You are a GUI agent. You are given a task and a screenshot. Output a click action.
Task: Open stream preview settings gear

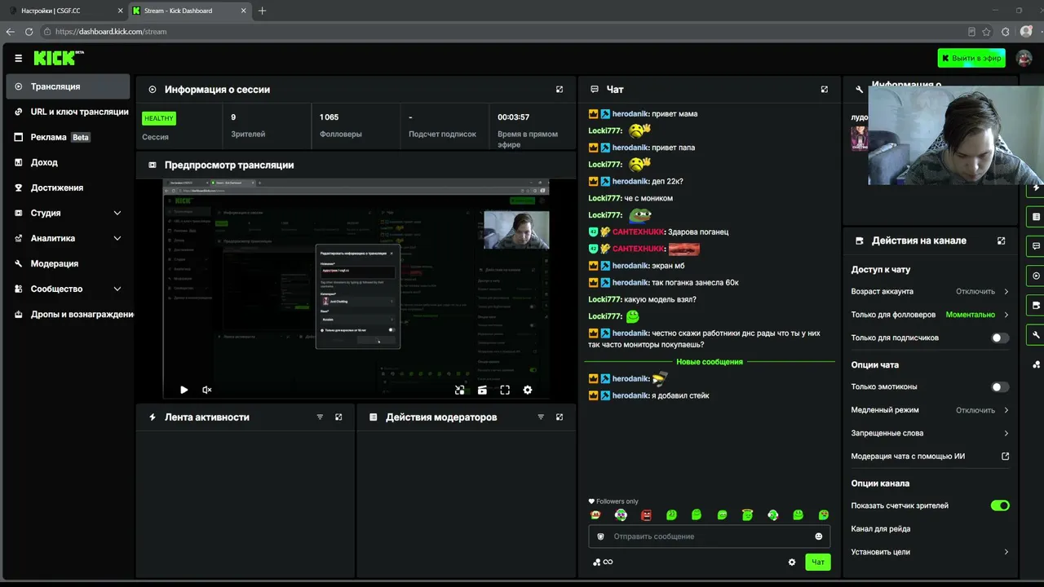click(x=528, y=391)
